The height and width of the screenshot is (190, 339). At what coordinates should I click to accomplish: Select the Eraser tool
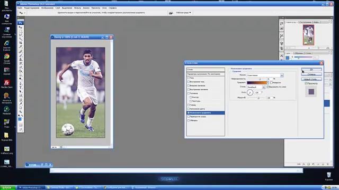click(21, 67)
